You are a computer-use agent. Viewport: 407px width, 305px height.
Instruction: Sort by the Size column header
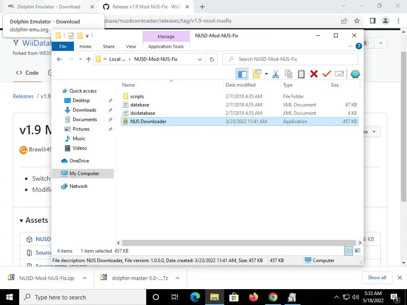(344, 85)
